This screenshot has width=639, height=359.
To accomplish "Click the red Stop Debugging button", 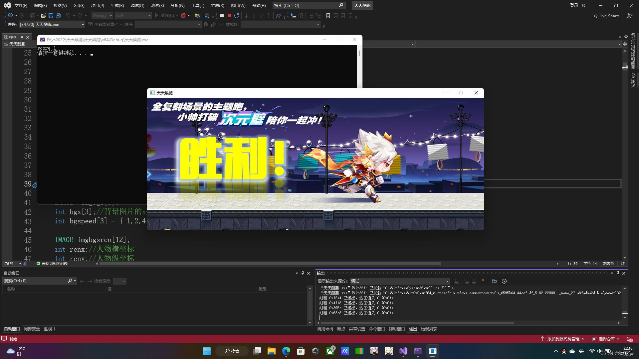I will [x=229, y=16].
